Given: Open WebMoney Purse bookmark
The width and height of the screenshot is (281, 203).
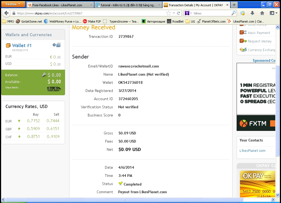Looking at the screenshot, I should [63, 21].
